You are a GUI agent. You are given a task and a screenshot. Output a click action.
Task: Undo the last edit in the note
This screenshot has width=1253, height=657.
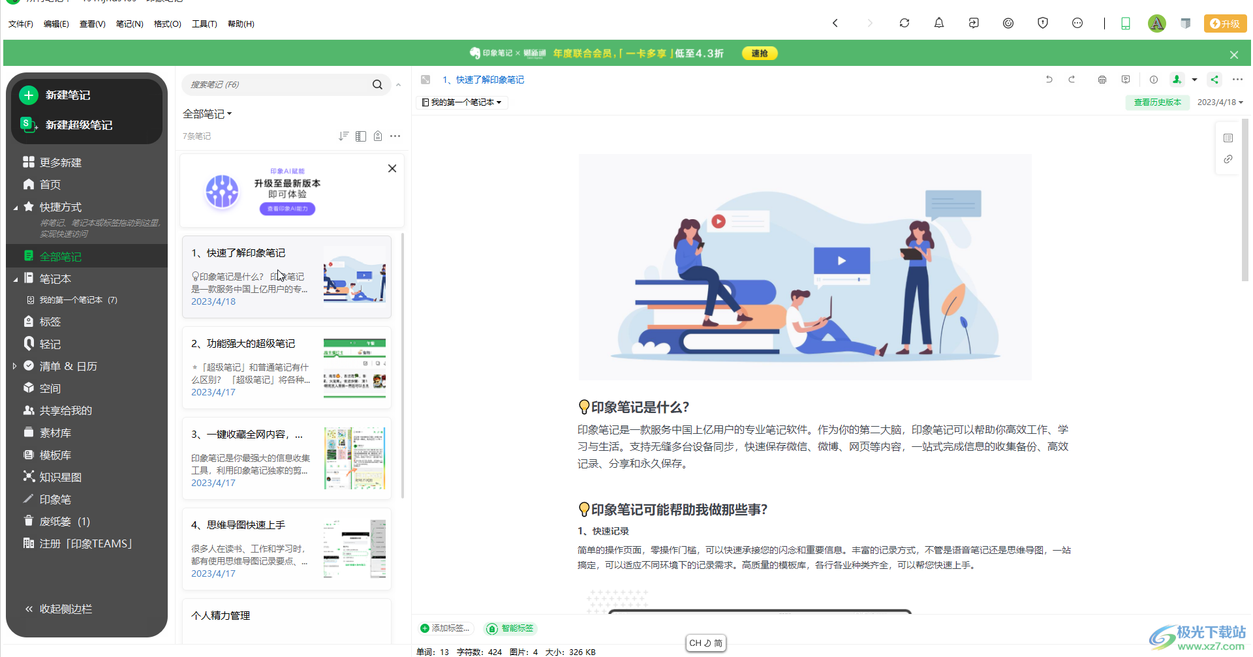[1049, 80]
